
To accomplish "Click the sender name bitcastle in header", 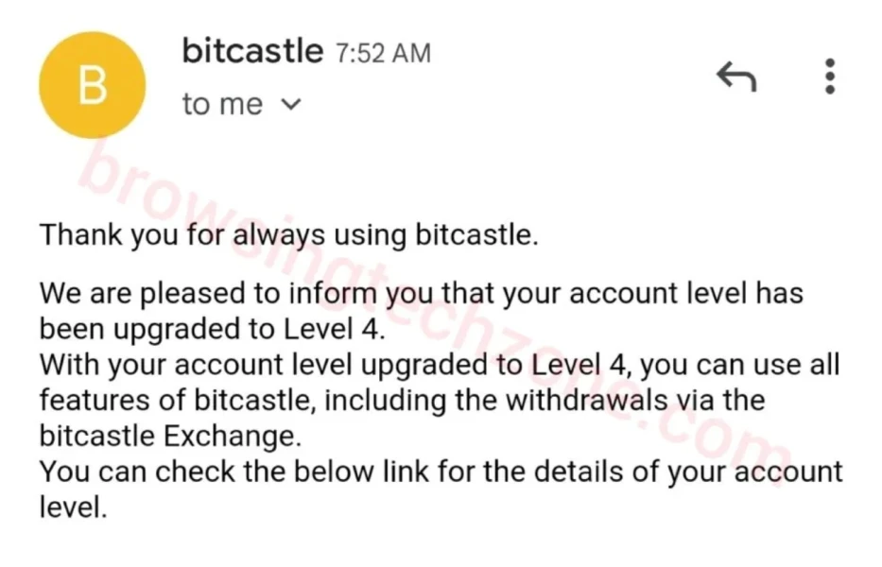I will (x=252, y=50).
